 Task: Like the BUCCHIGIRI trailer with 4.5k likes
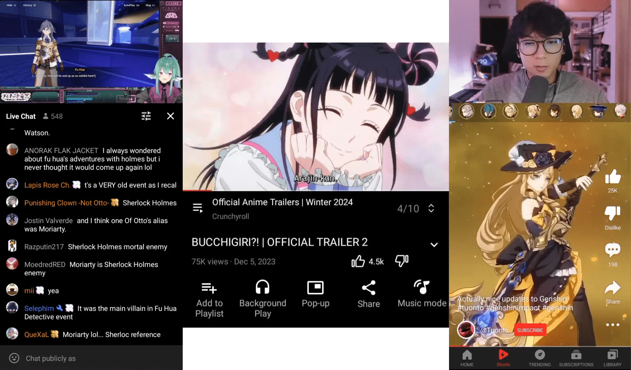pos(358,261)
